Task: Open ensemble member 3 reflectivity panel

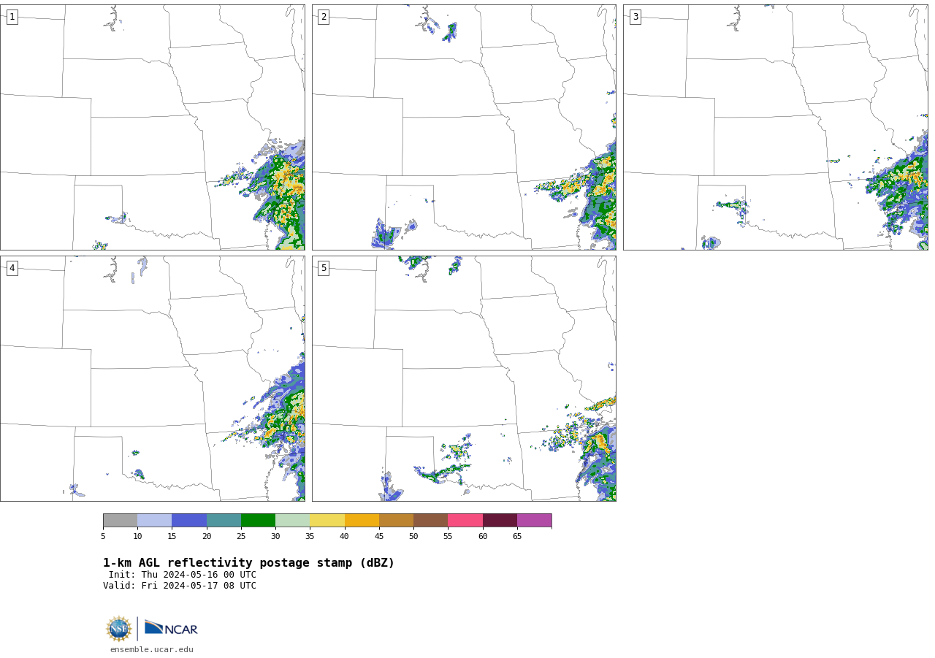Action: point(775,128)
